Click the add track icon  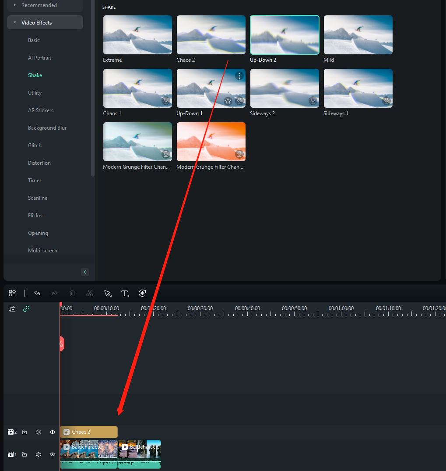[12, 309]
